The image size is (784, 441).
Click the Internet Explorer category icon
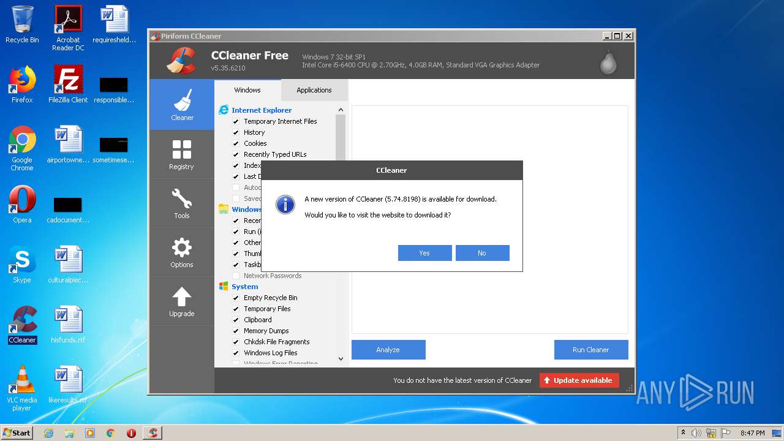pyautogui.click(x=224, y=110)
